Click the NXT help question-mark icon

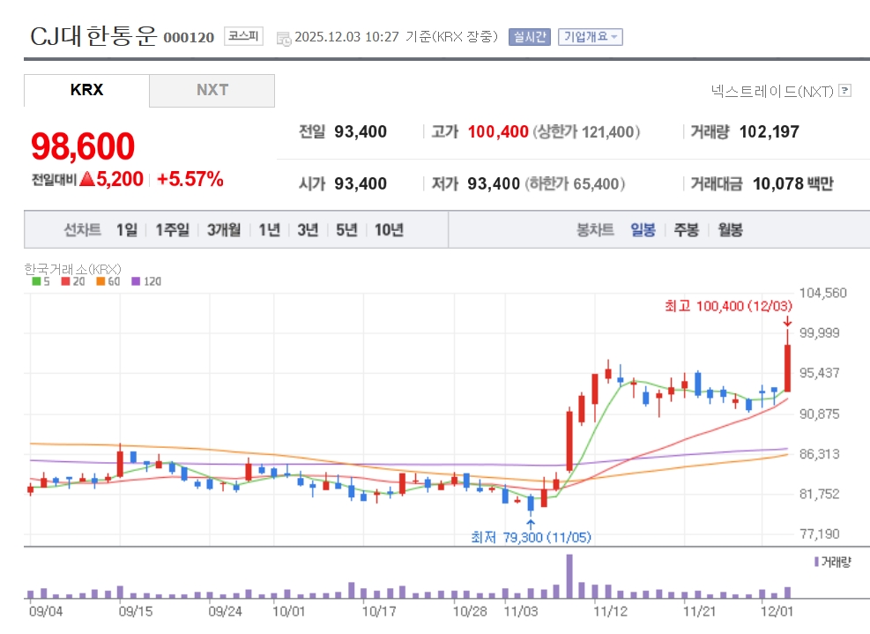[844, 91]
